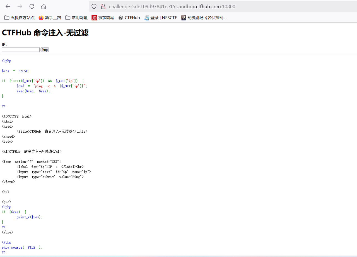Image resolution: width=357 pixels, height=257 pixels.
Task: Click the CTFHub 命令注入-无过滤 page heading
Action: point(45,33)
